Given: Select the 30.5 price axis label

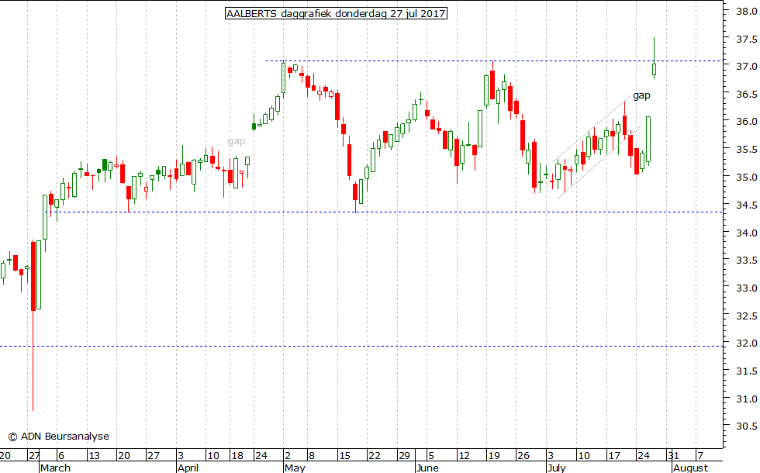Looking at the screenshot, I should click(746, 426).
